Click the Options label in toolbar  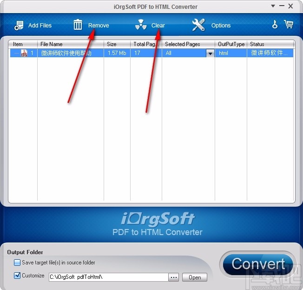click(221, 25)
